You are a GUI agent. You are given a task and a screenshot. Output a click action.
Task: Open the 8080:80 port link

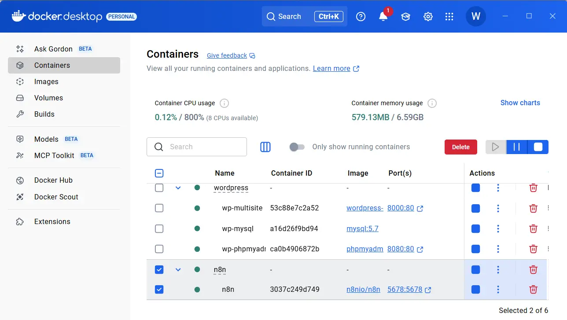[x=401, y=249]
